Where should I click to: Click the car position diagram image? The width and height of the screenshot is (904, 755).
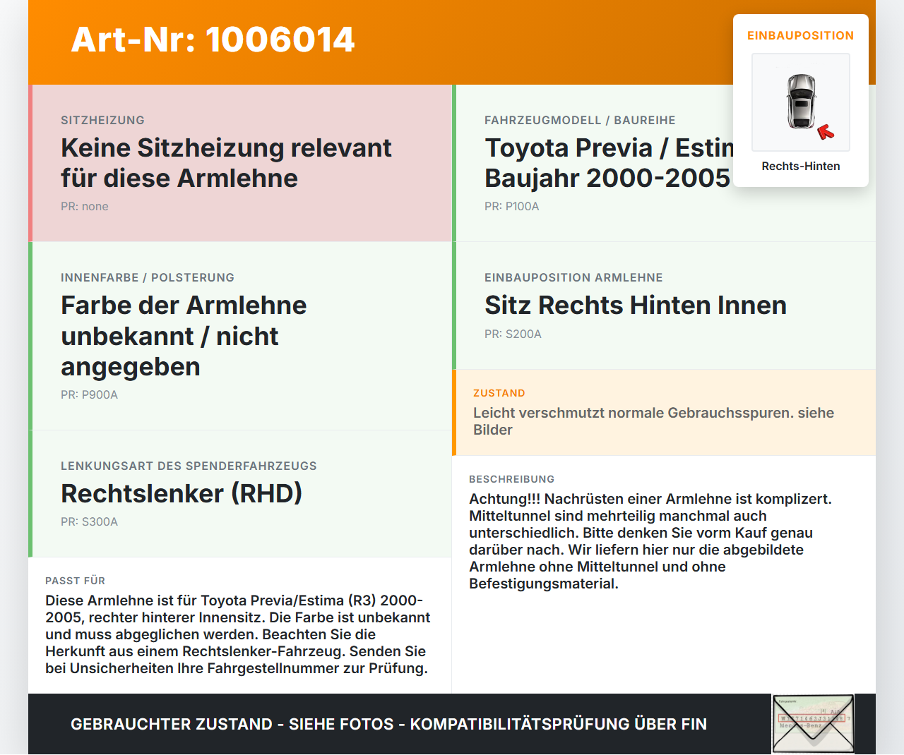(x=801, y=102)
